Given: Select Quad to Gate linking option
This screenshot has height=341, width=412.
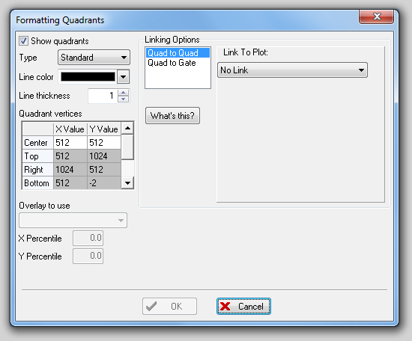Looking at the screenshot, I should coord(178,63).
